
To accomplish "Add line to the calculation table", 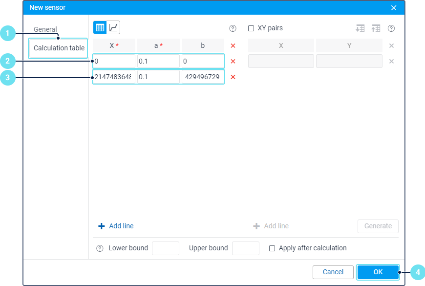I will point(116,226).
